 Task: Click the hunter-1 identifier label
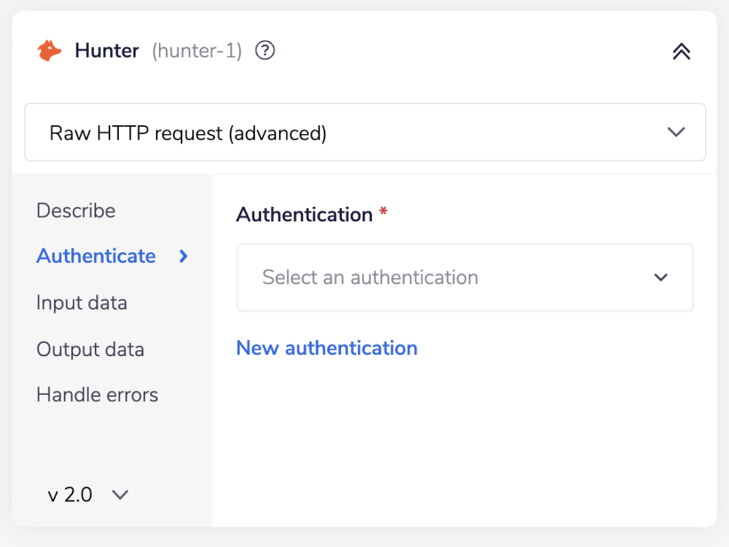point(195,50)
